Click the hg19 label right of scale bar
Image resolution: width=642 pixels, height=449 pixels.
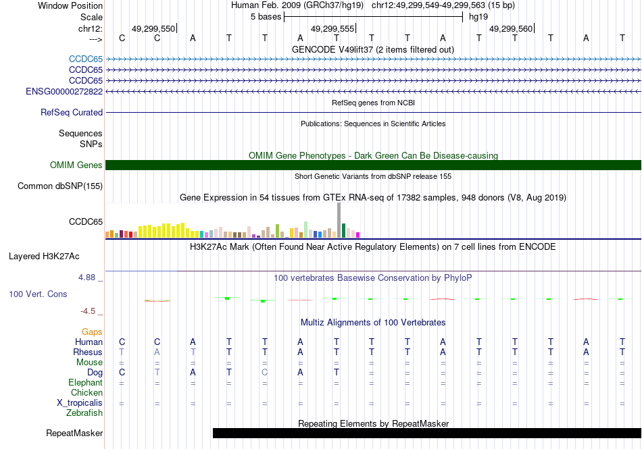tap(478, 17)
